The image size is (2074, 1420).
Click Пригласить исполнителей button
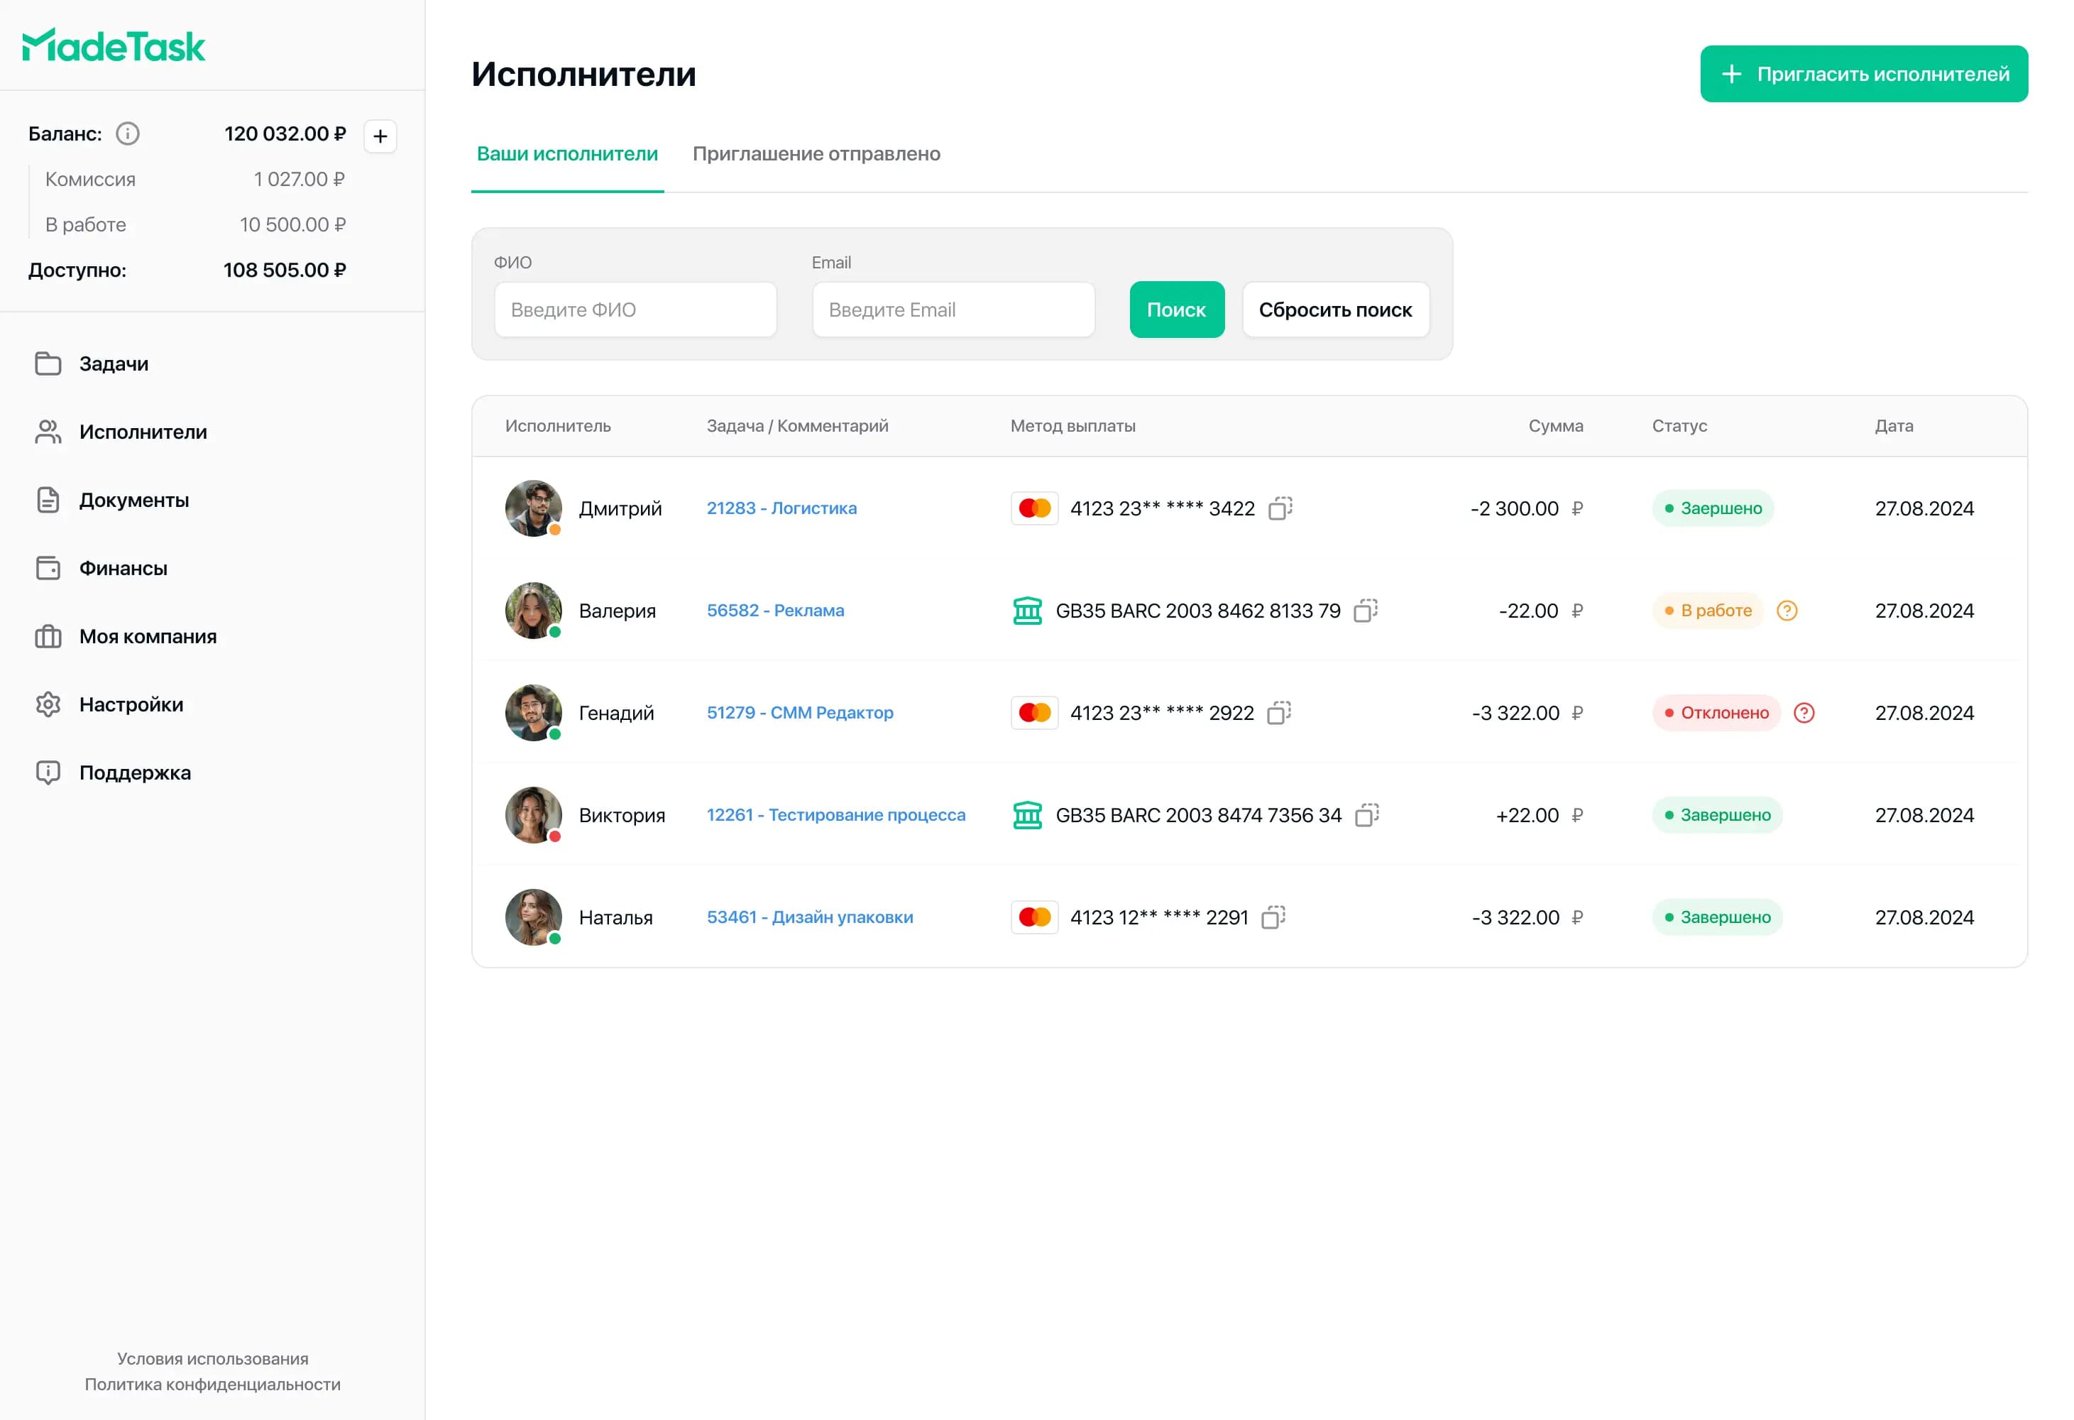1863,74
